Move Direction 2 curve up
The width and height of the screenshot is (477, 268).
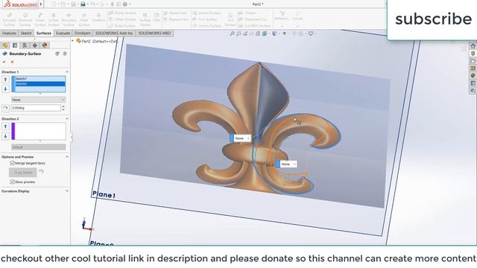[5, 127]
